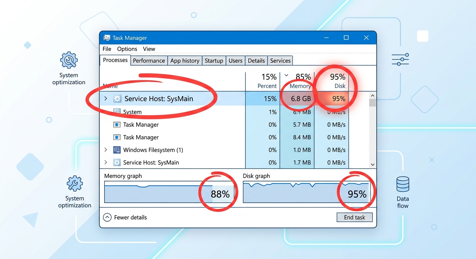476x259 pixels.
Task: Click Fewer details link
Action: coord(130,218)
